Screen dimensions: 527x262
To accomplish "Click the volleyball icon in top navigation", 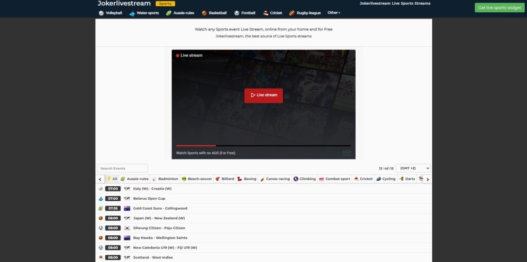I will pos(101,13).
